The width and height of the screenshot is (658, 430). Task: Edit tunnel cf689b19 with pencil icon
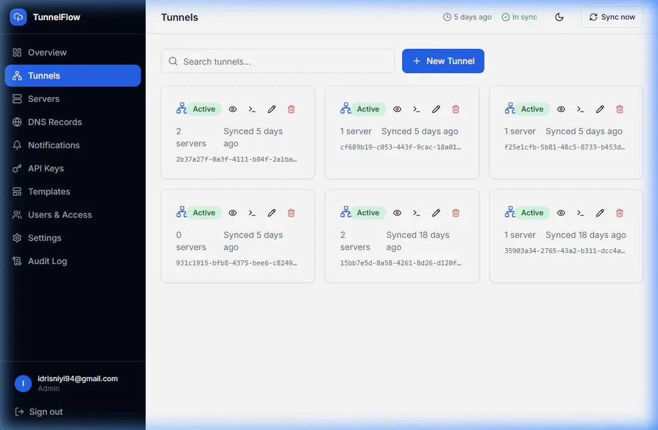[436, 109]
